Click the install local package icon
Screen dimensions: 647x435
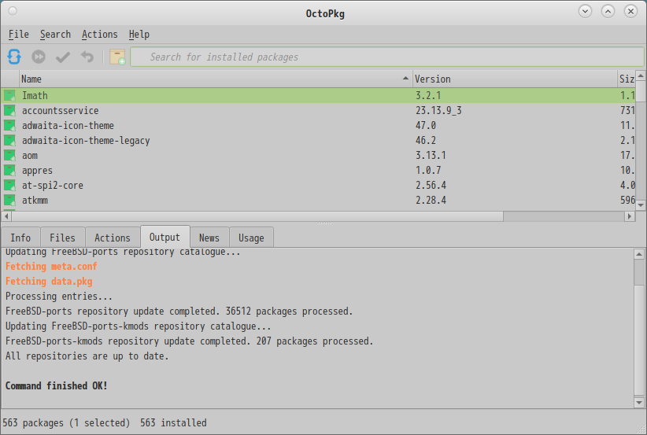point(117,57)
